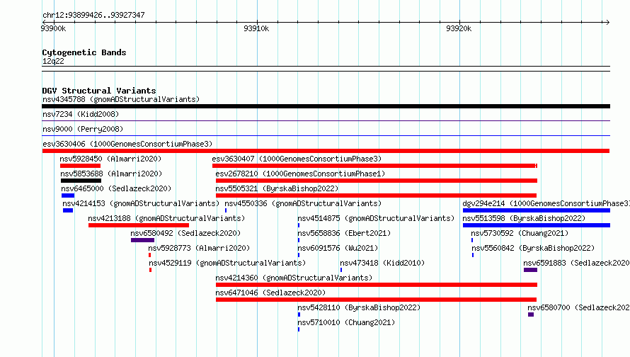Click dgv294e214 1000GenomesConsortiumPhase3 label

tap(546, 203)
